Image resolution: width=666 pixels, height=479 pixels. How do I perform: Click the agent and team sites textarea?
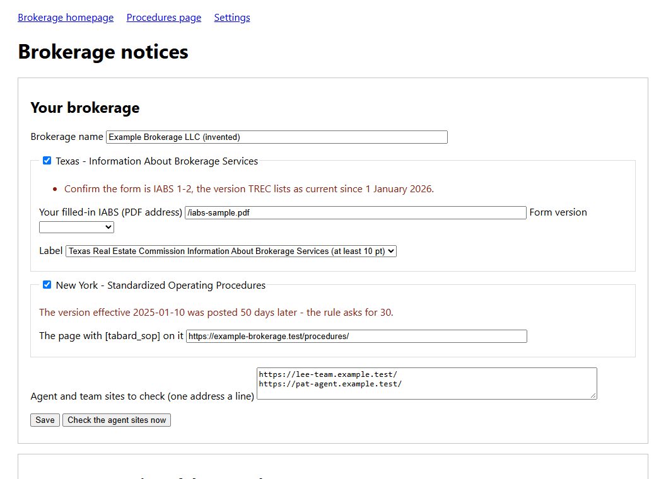[427, 383]
